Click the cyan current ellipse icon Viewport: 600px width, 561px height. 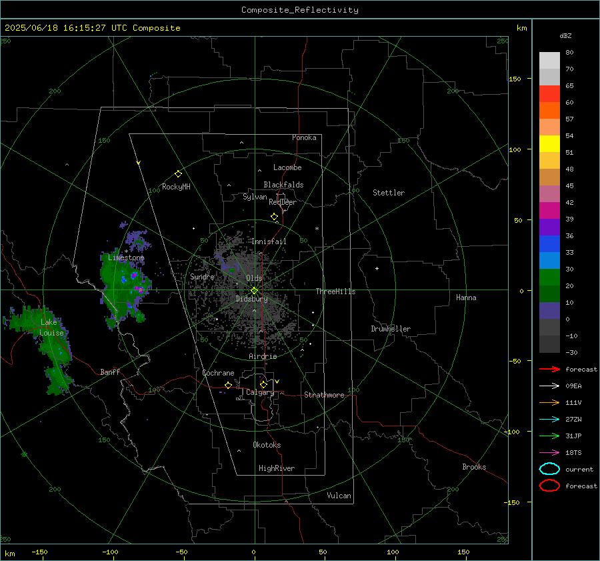[549, 469]
